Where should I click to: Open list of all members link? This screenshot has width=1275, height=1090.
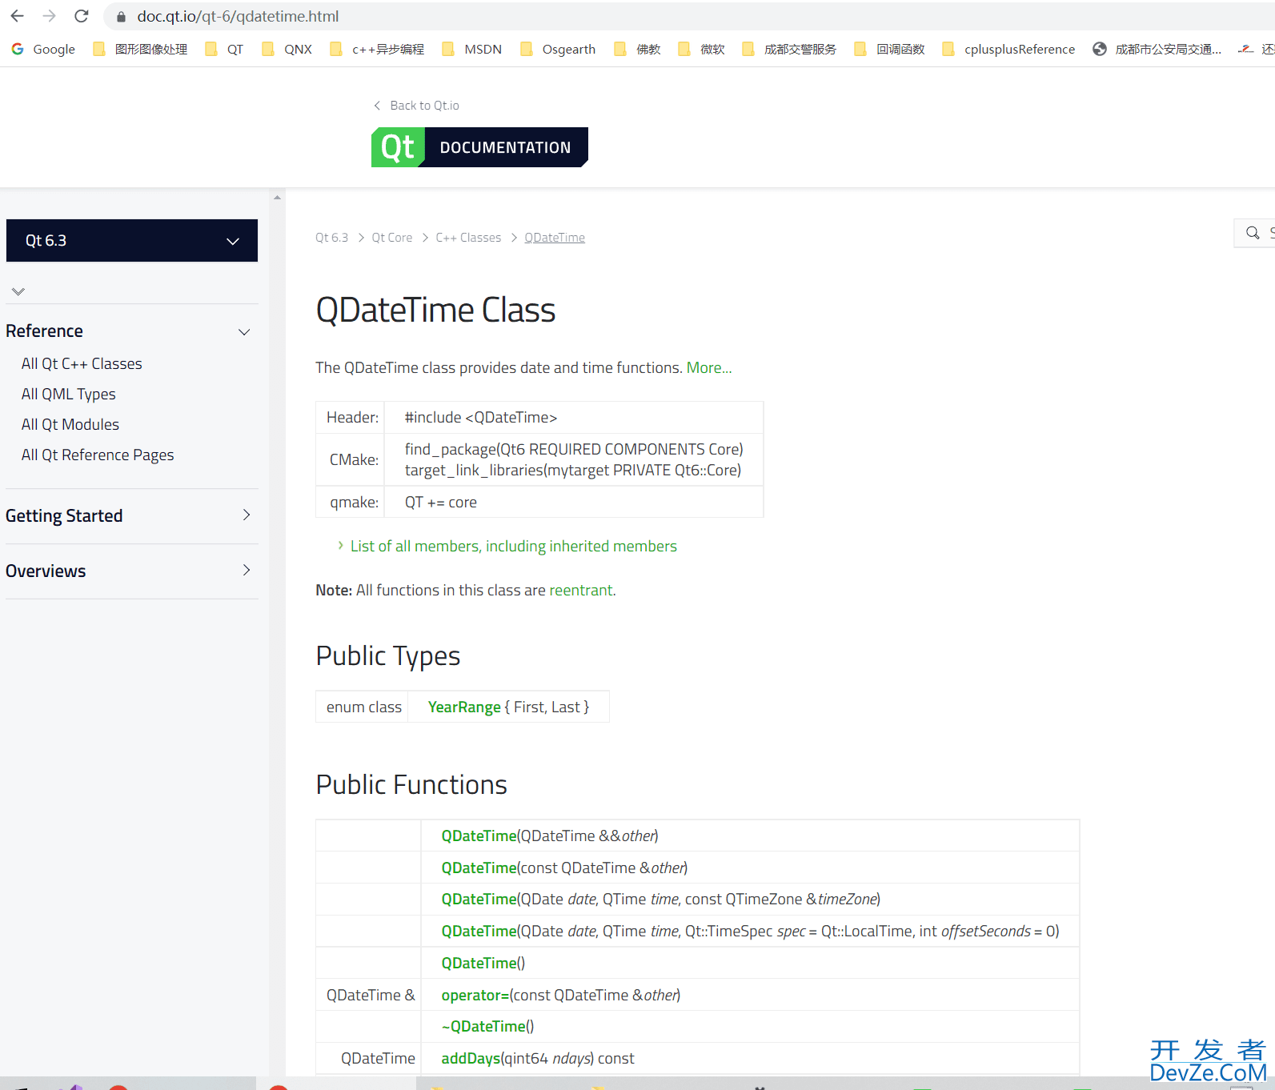point(514,546)
